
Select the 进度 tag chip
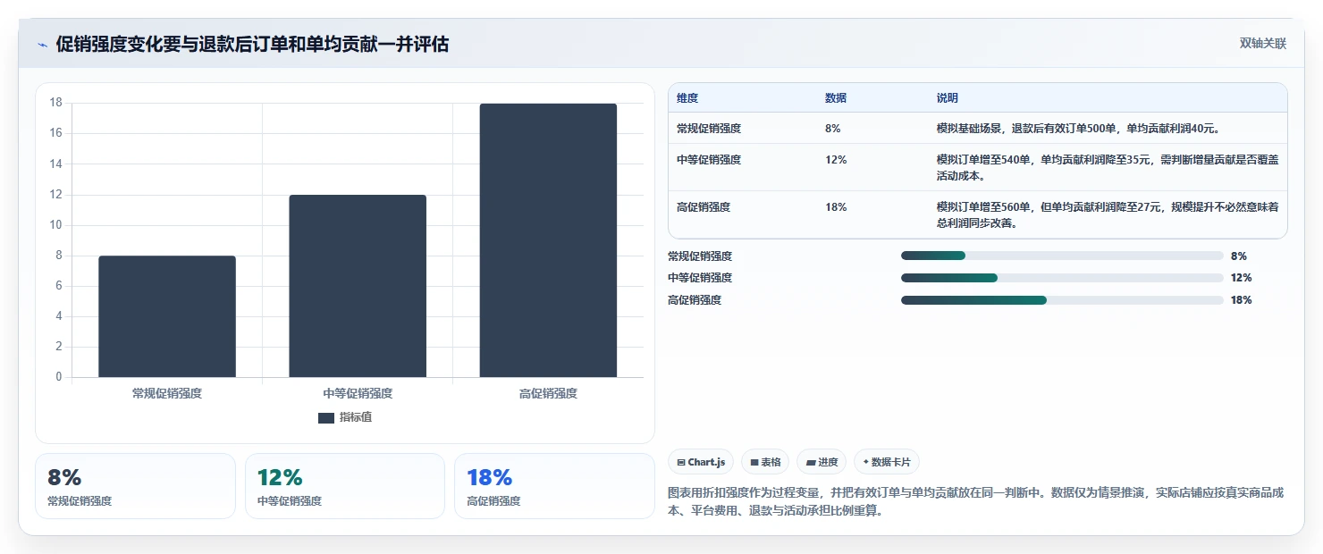tap(822, 462)
